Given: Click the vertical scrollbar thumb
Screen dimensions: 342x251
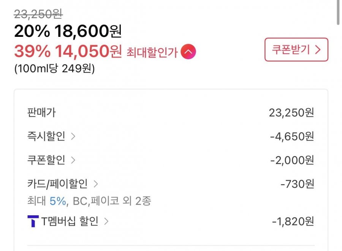Looking at the screenshot, I should click(338, 11).
